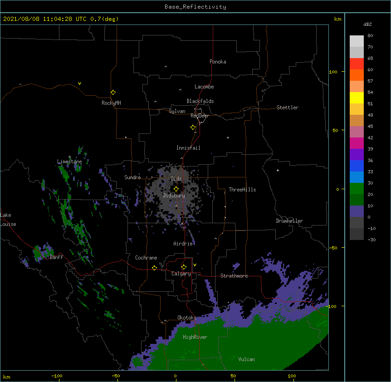The width and height of the screenshot is (391, 382).
Task: Click the dBZ legend heading
Action: (x=367, y=24)
